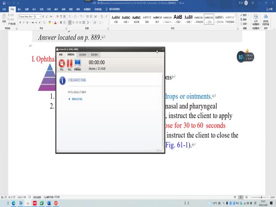Open the 文件 menu in Word
This screenshot has width=276, height=207.
4,9
